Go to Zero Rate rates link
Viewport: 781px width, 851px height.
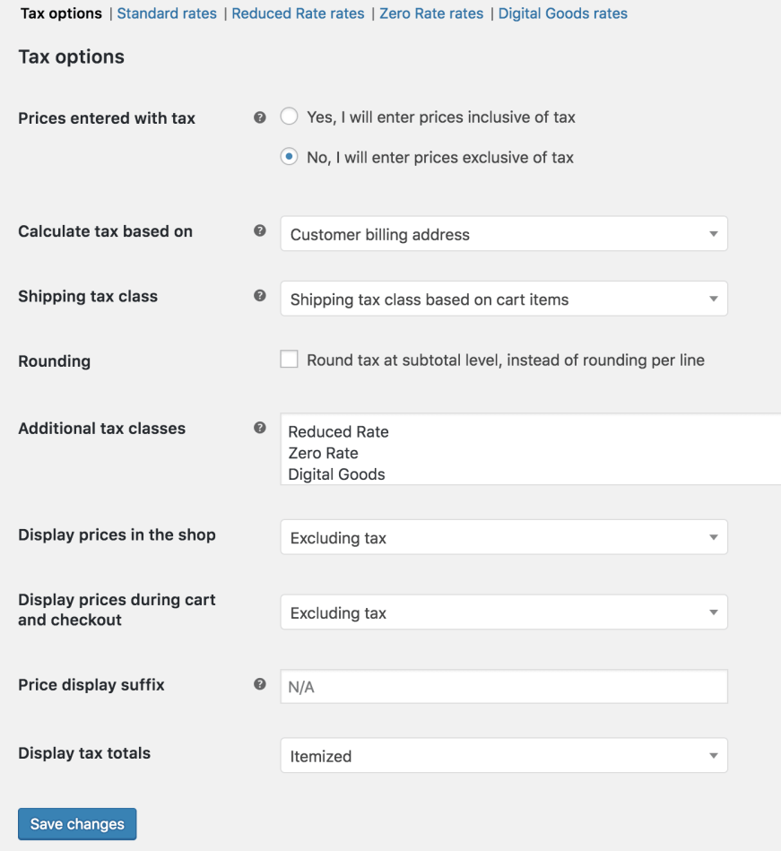click(x=431, y=13)
